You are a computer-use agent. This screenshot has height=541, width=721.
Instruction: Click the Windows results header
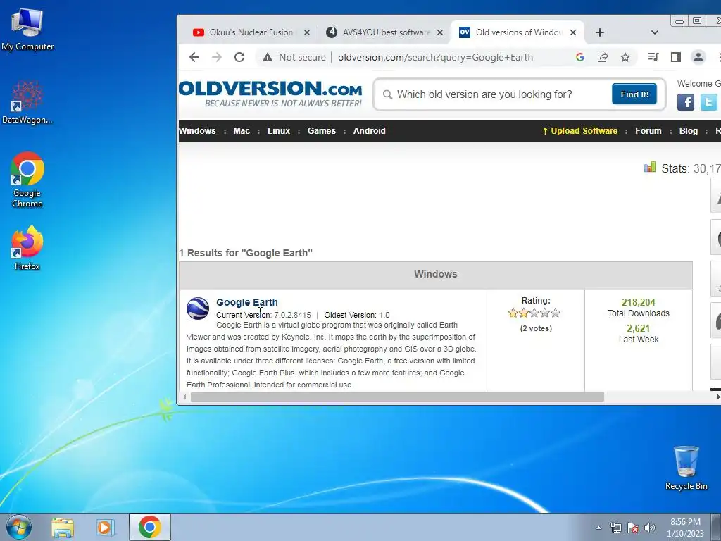435,274
